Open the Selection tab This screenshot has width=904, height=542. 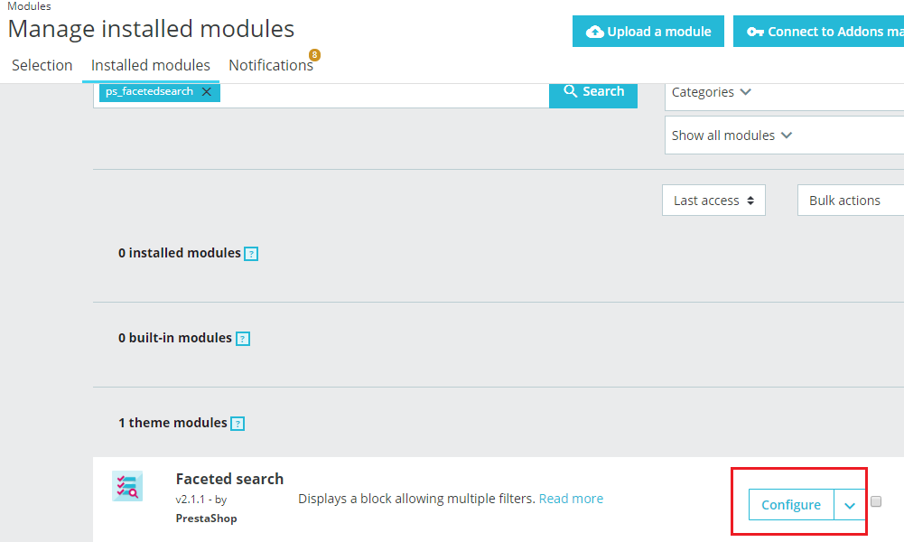point(42,65)
